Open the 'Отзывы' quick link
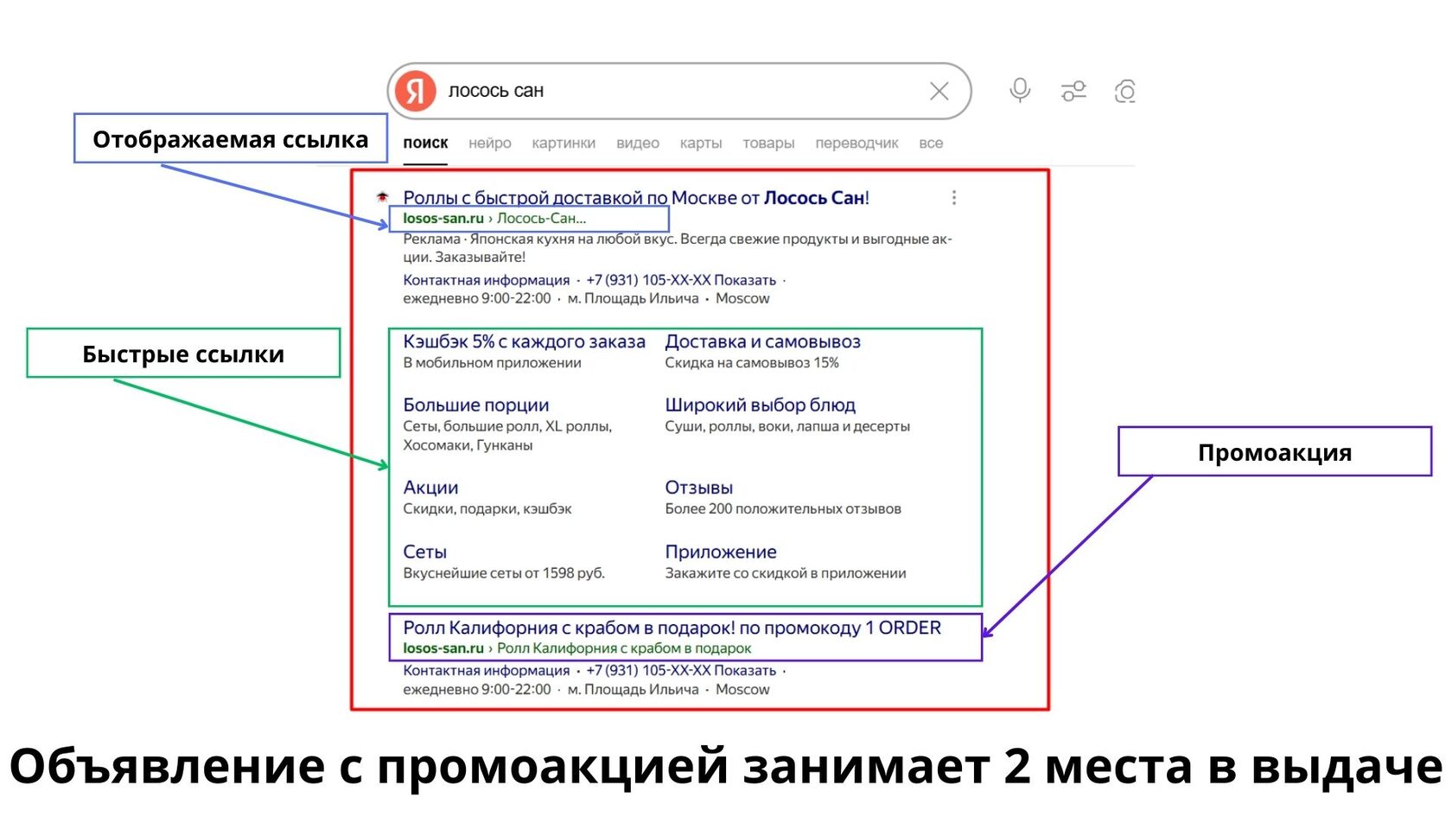This screenshot has height=817, width=1452. tap(698, 488)
